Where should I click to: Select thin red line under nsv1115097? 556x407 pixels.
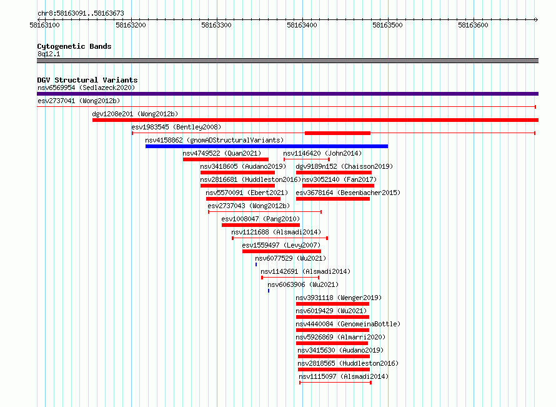pos(335,383)
